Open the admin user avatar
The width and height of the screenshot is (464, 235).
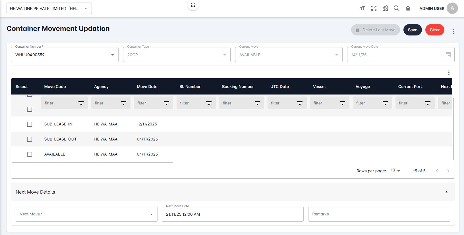(452, 8)
